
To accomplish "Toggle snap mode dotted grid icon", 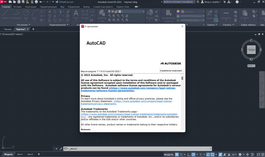I will (x=181, y=154).
